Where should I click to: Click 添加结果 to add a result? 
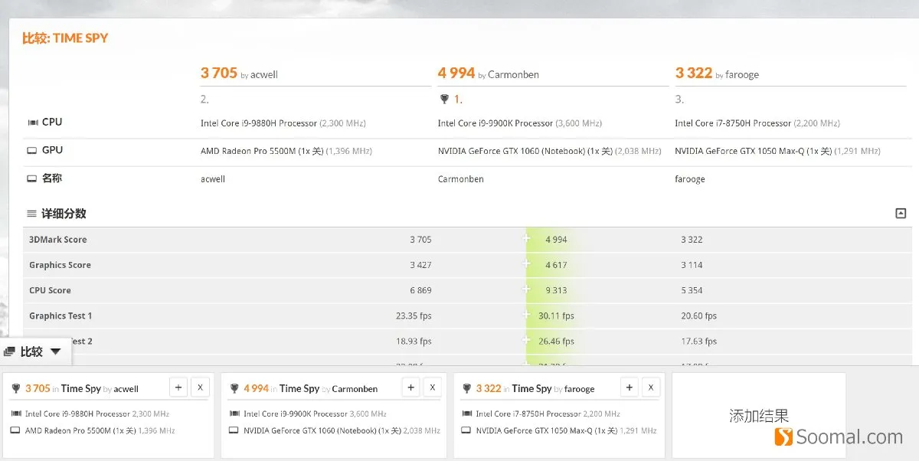coord(759,416)
